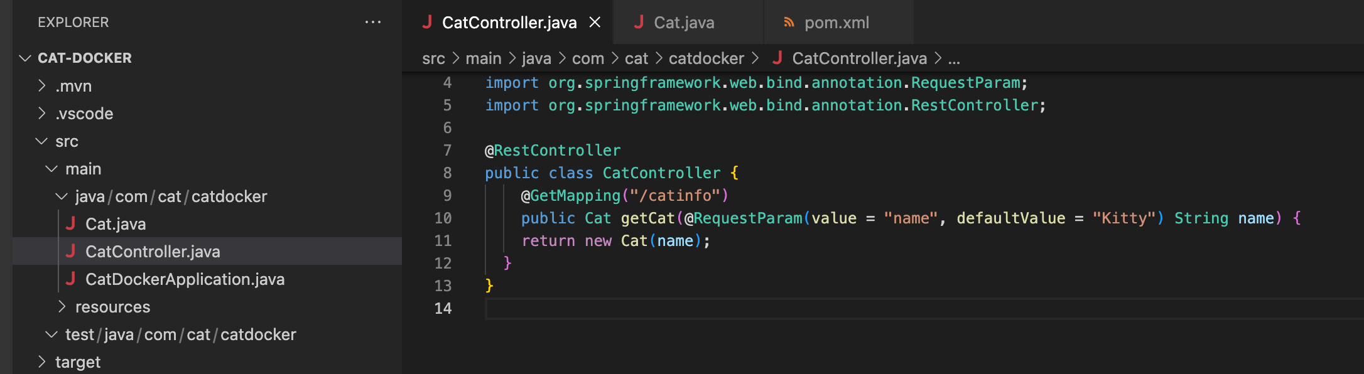Click the @RequestParam annotation on line 10
Viewport: 1364px width, 374px height.
click(x=744, y=218)
